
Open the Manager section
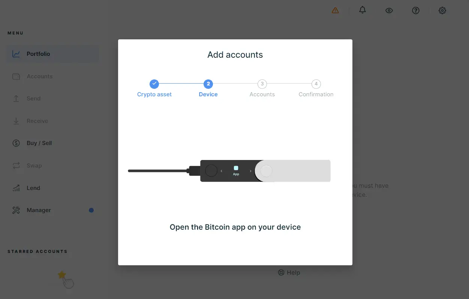tap(52, 210)
